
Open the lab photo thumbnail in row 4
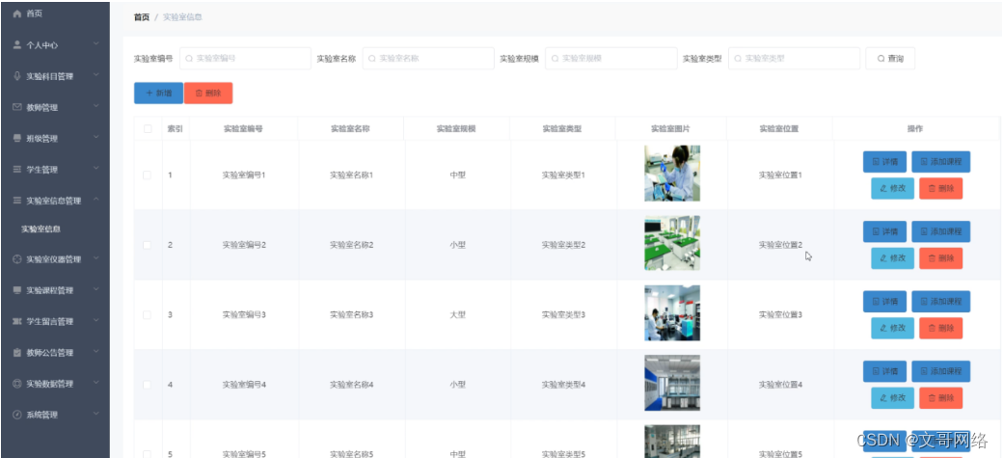pyautogui.click(x=671, y=383)
